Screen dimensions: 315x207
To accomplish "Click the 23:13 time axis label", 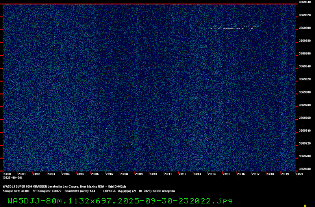I will [197, 174].
